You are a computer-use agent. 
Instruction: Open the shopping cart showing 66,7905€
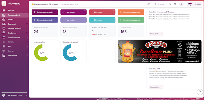(194, 4)
